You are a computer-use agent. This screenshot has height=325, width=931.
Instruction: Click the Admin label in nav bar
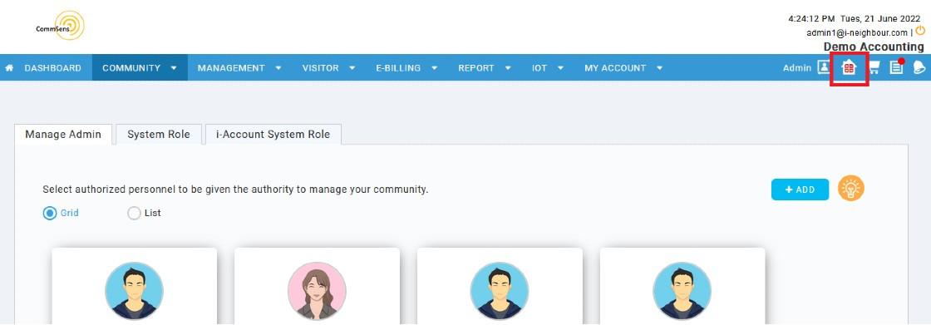click(x=797, y=67)
